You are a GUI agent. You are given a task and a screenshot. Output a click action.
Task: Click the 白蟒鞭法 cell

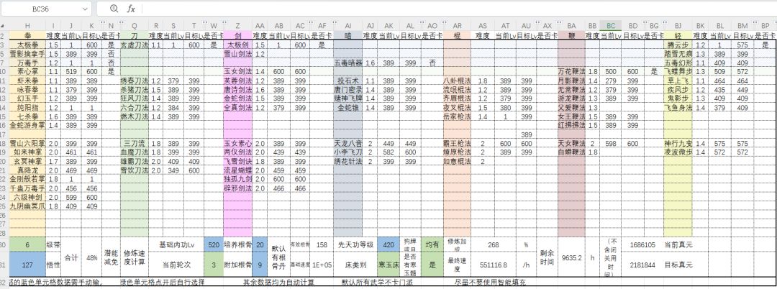coord(571,152)
